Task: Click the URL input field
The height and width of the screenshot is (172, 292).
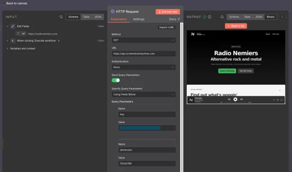Action: tap(143, 54)
